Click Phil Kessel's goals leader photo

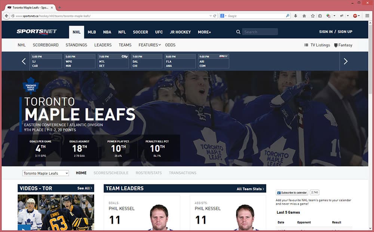(x=159, y=217)
